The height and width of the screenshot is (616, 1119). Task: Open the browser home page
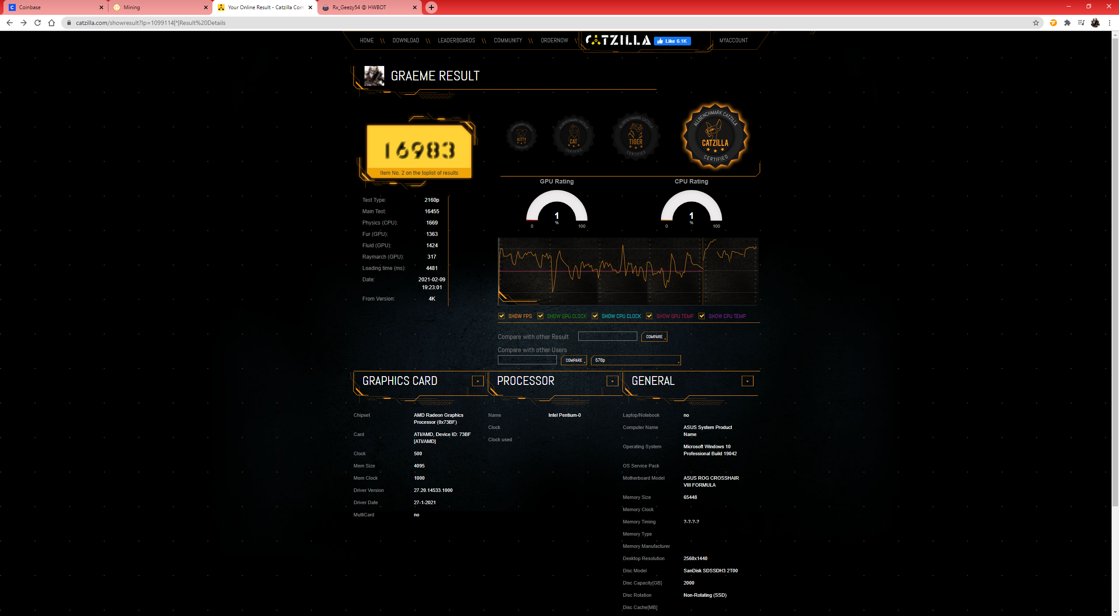[52, 23]
